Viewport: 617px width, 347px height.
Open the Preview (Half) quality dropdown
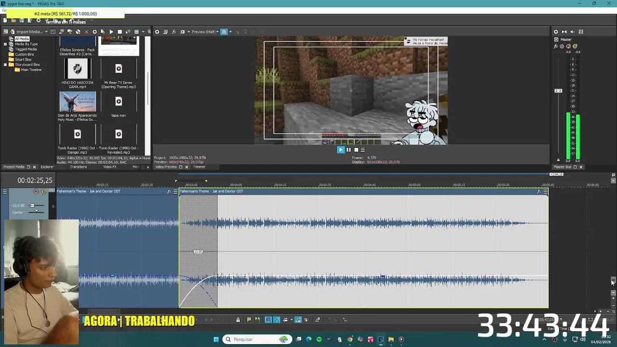(x=205, y=32)
